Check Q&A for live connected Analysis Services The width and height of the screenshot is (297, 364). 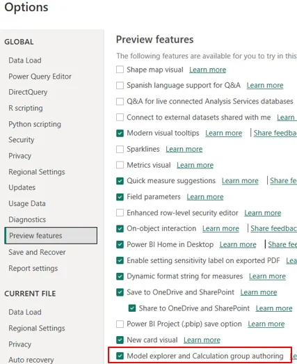pyautogui.click(x=120, y=102)
